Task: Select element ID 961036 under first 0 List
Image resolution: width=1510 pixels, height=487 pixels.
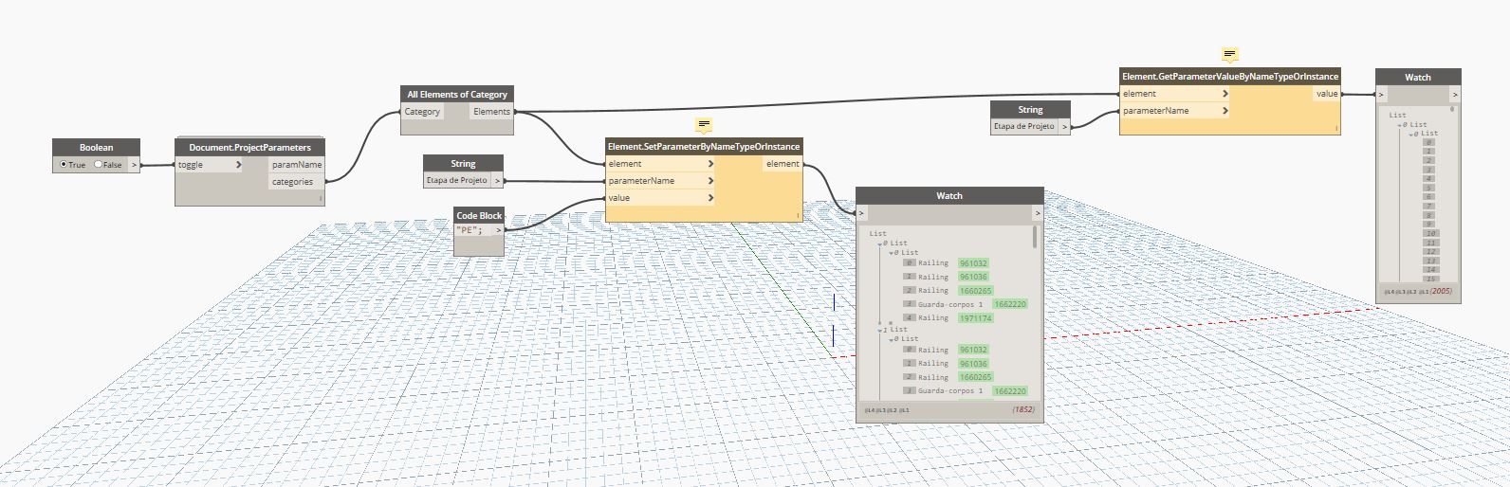Action: 973,277
